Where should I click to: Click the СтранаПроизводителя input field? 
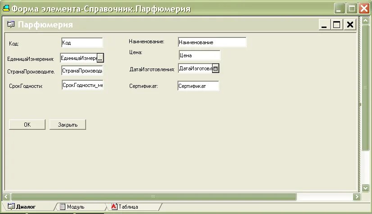point(82,71)
